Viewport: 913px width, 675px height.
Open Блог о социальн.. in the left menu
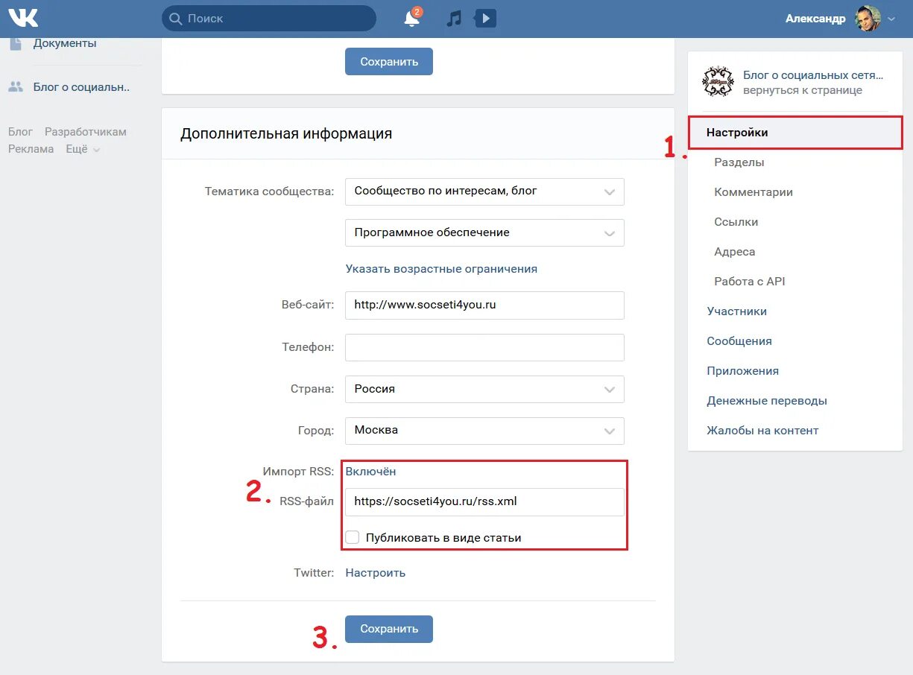81,87
